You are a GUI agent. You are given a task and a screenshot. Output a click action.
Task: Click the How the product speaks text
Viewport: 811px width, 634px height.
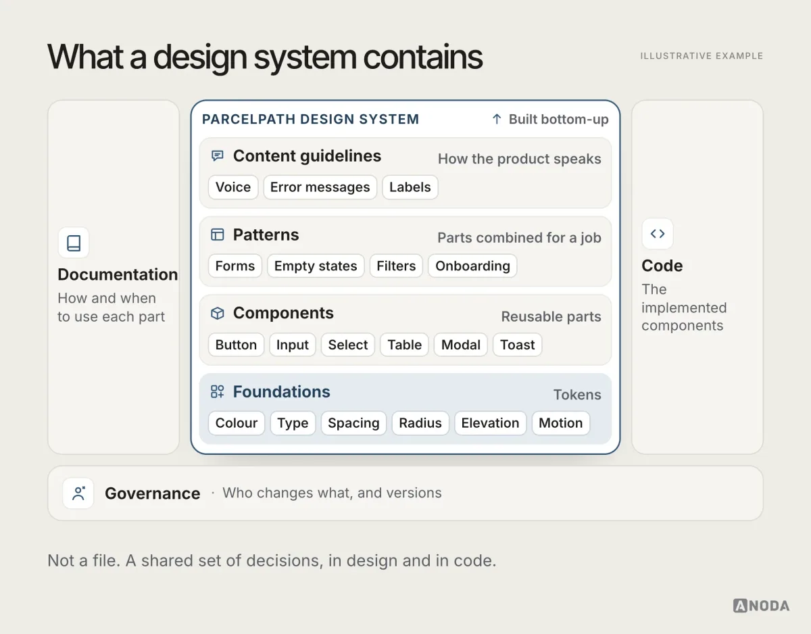click(x=520, y=159)
